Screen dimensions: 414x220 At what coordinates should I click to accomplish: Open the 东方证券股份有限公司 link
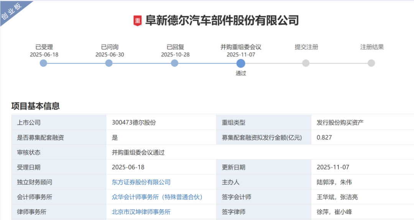pos(141,182)
